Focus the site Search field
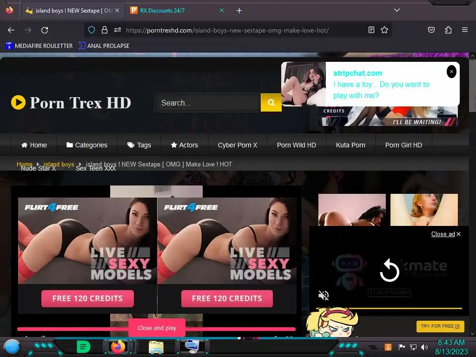476x357 pixels. pos(208,103)
